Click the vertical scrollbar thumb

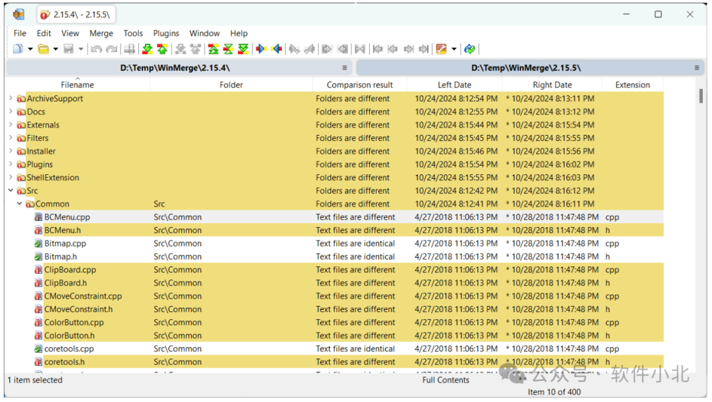point(701,95)
